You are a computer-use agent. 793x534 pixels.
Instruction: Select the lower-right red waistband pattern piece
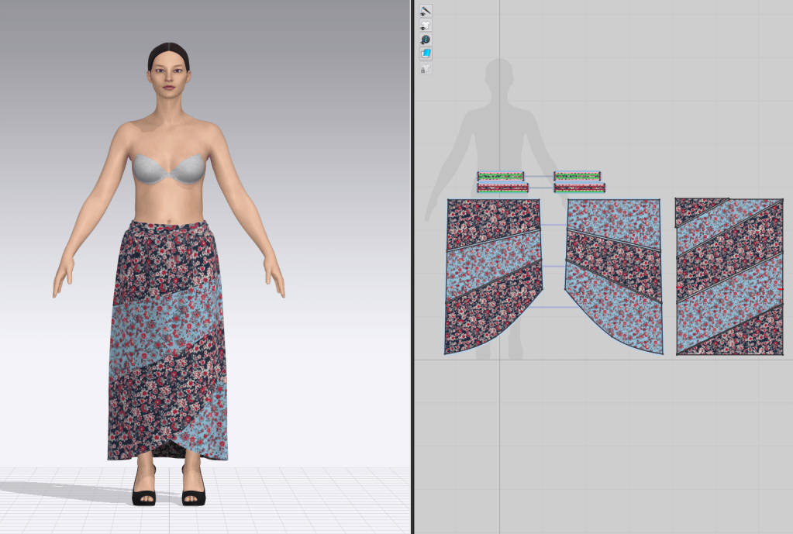579,188
